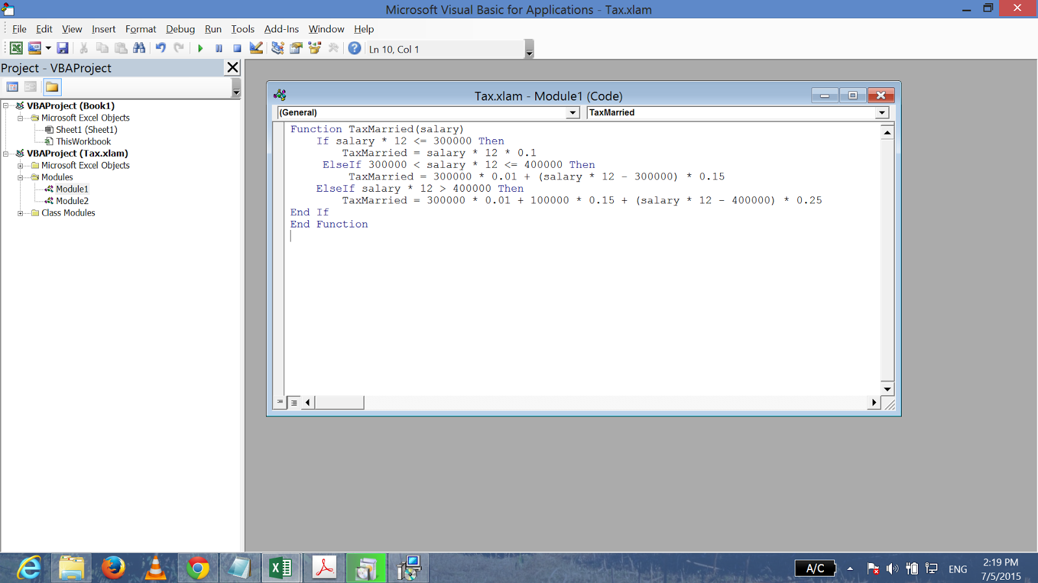
Task: Open the Add-Ins menu
Action: [x=282, y=29]
